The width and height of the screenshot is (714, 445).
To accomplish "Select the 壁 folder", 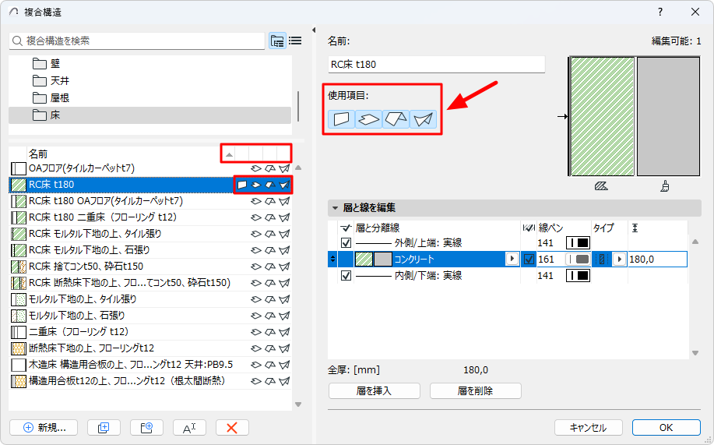I will (x=149, y=63).
